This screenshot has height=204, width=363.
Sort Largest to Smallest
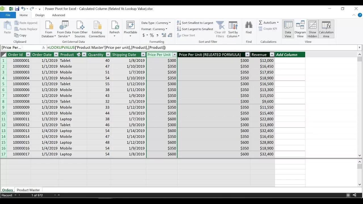pos(195,29)
